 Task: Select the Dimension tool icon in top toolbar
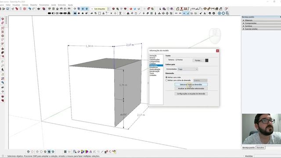pyautogui.click(x=213, y=9)
